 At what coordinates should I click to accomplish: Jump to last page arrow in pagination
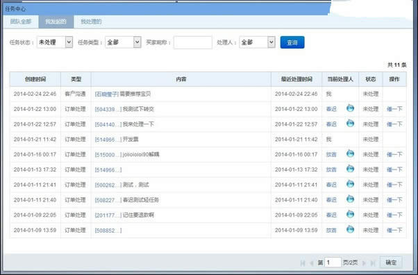[373, 263]
